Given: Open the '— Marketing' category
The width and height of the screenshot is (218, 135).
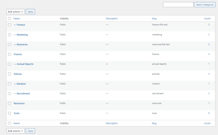Looking at the screenshot, I should click(21, 35).
